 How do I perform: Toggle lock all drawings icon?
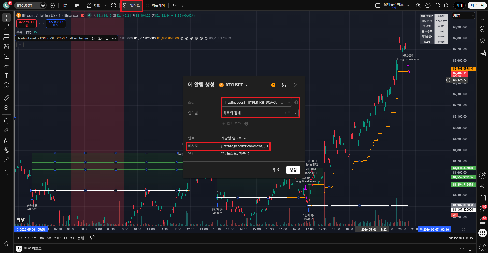(x=6, y=140)
